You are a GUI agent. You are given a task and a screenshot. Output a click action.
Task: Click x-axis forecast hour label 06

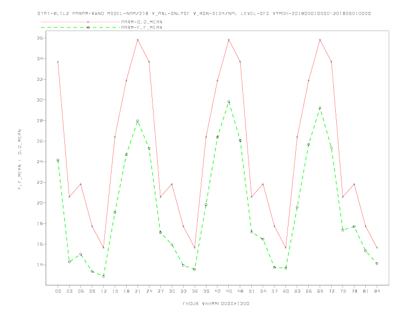[x=81, y=291]
